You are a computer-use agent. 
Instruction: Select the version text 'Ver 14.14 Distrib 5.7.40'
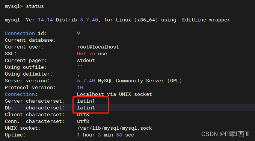[x=62, y=20]
